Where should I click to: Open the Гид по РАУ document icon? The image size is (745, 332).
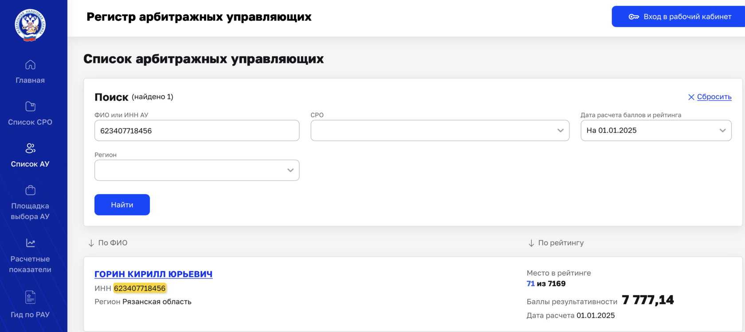point(30,297)
